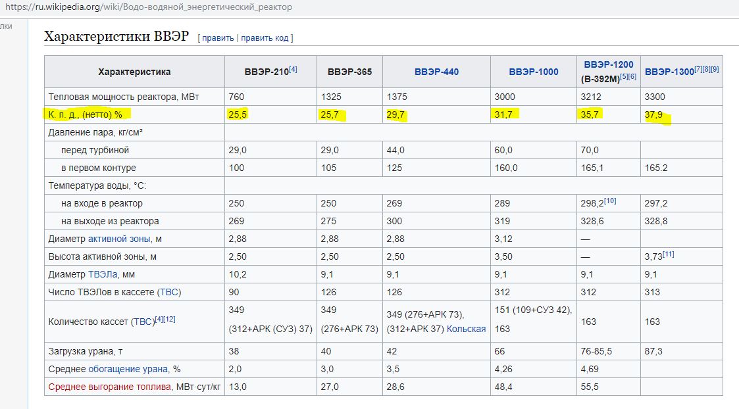This screenshot has width=739, height=409.
Task: Open footnote [4] next to ВВЭР-210
Action: [x=293, y=69]
